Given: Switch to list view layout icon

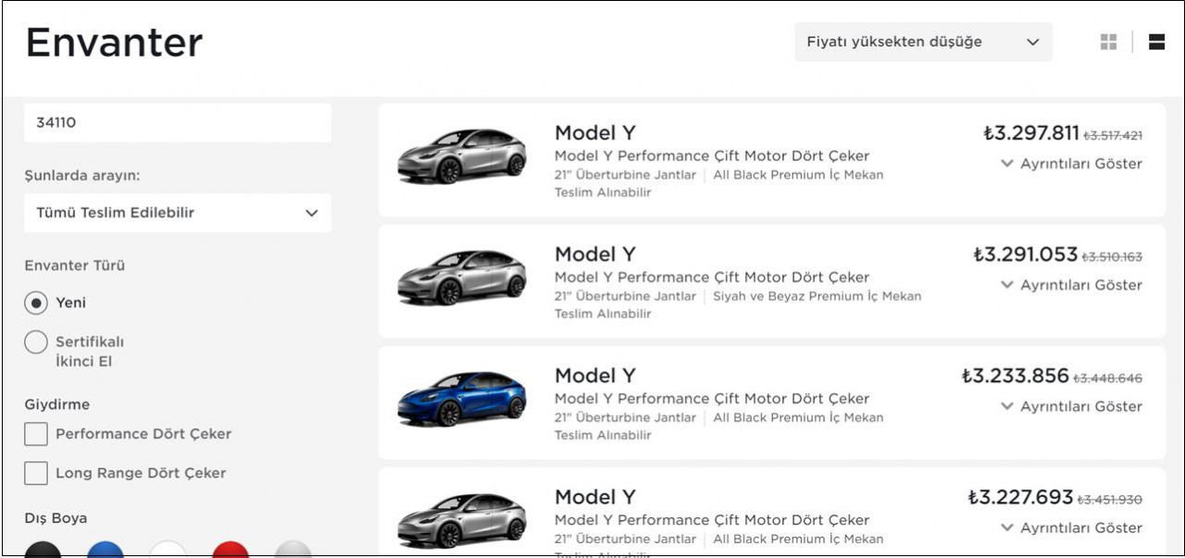Looking at the screenshot, I should tap(1156, 42).
